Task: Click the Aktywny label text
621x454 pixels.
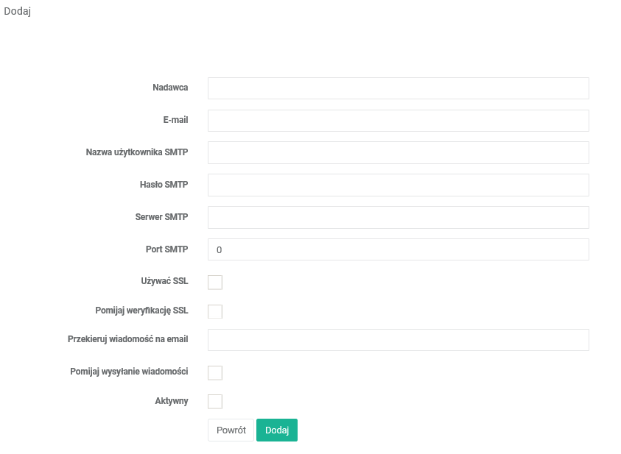Action: point(172,401)
